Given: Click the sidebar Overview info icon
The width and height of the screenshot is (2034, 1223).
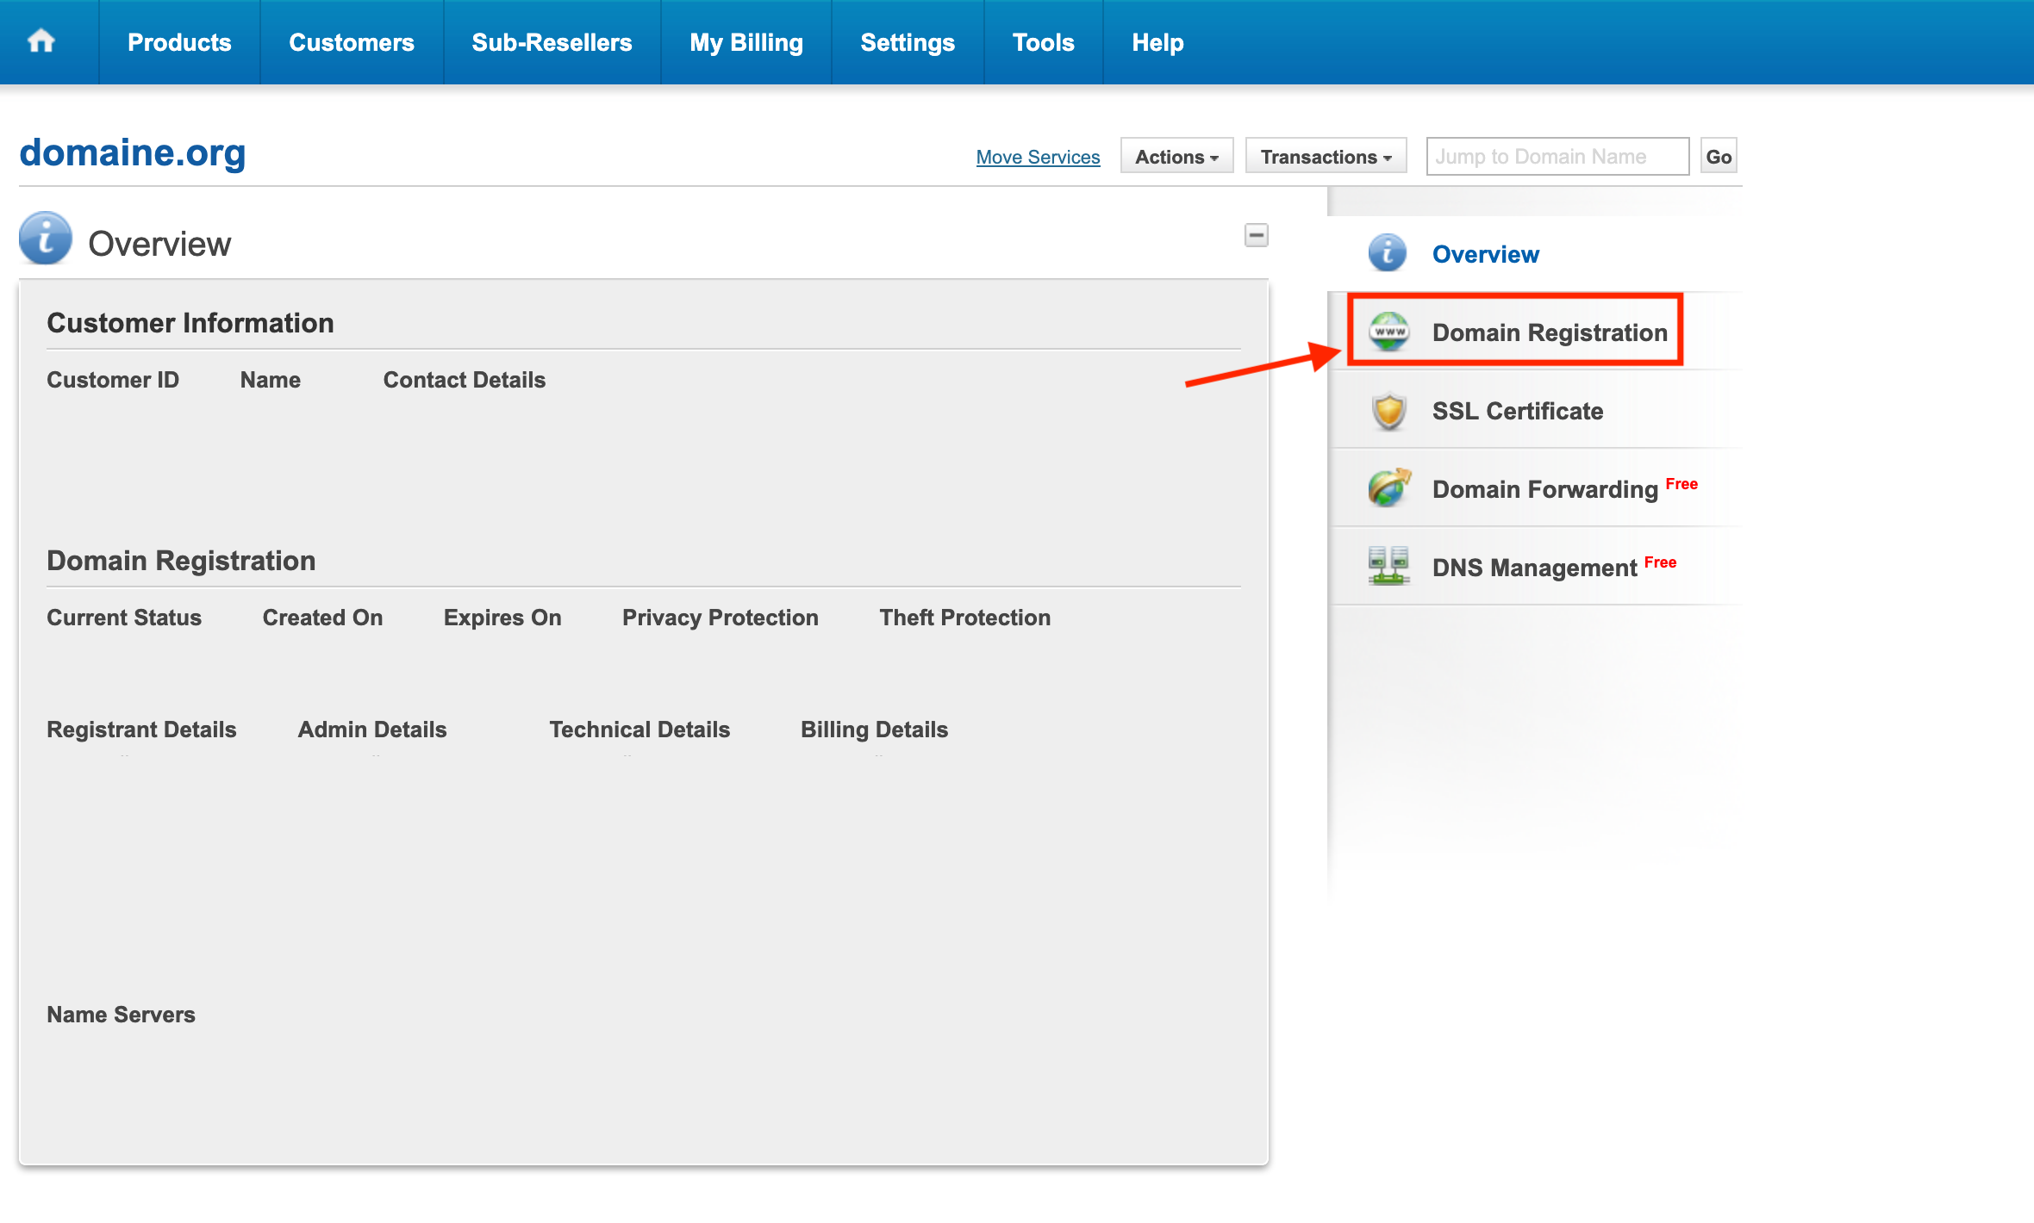Looking at the screenshot, I should point(1388,253).
